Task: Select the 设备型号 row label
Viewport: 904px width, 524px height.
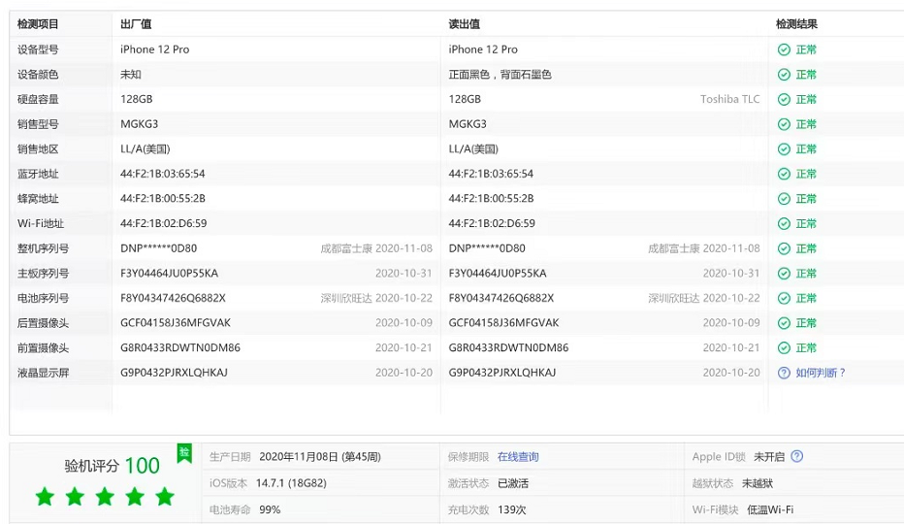Action: [38, 49]
